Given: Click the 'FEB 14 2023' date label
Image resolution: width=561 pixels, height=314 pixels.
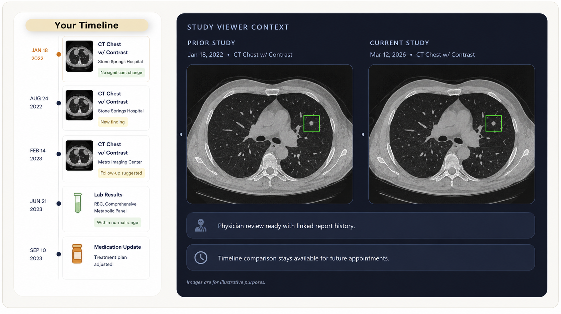Looking at the screenshot, I should [38, 155].
